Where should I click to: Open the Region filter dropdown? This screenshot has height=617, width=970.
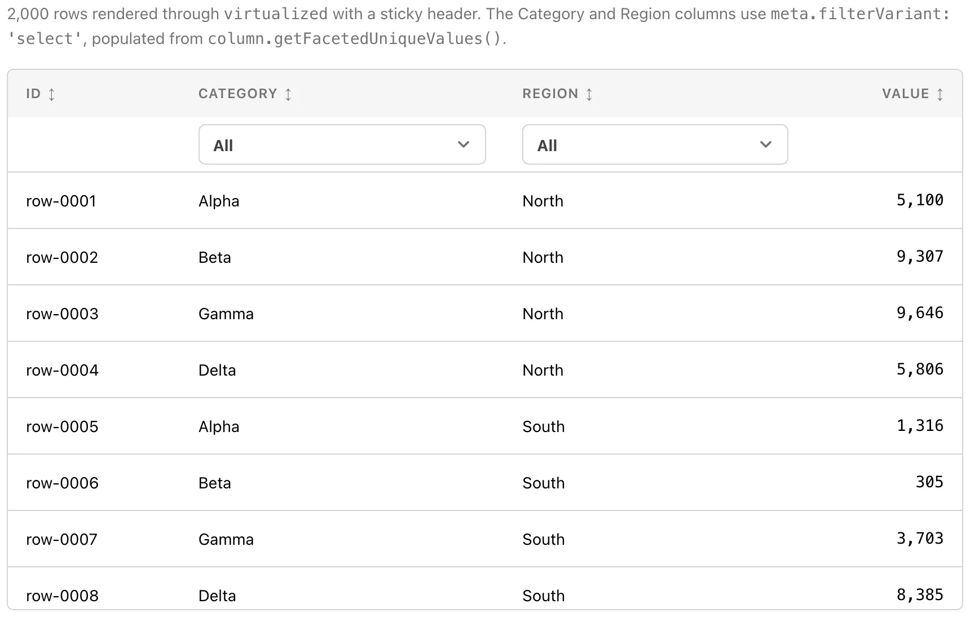coord(655,145)
